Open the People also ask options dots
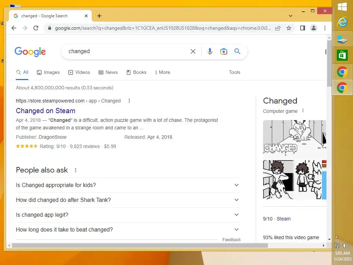This screenshot has width=353, height=265. 75,170
